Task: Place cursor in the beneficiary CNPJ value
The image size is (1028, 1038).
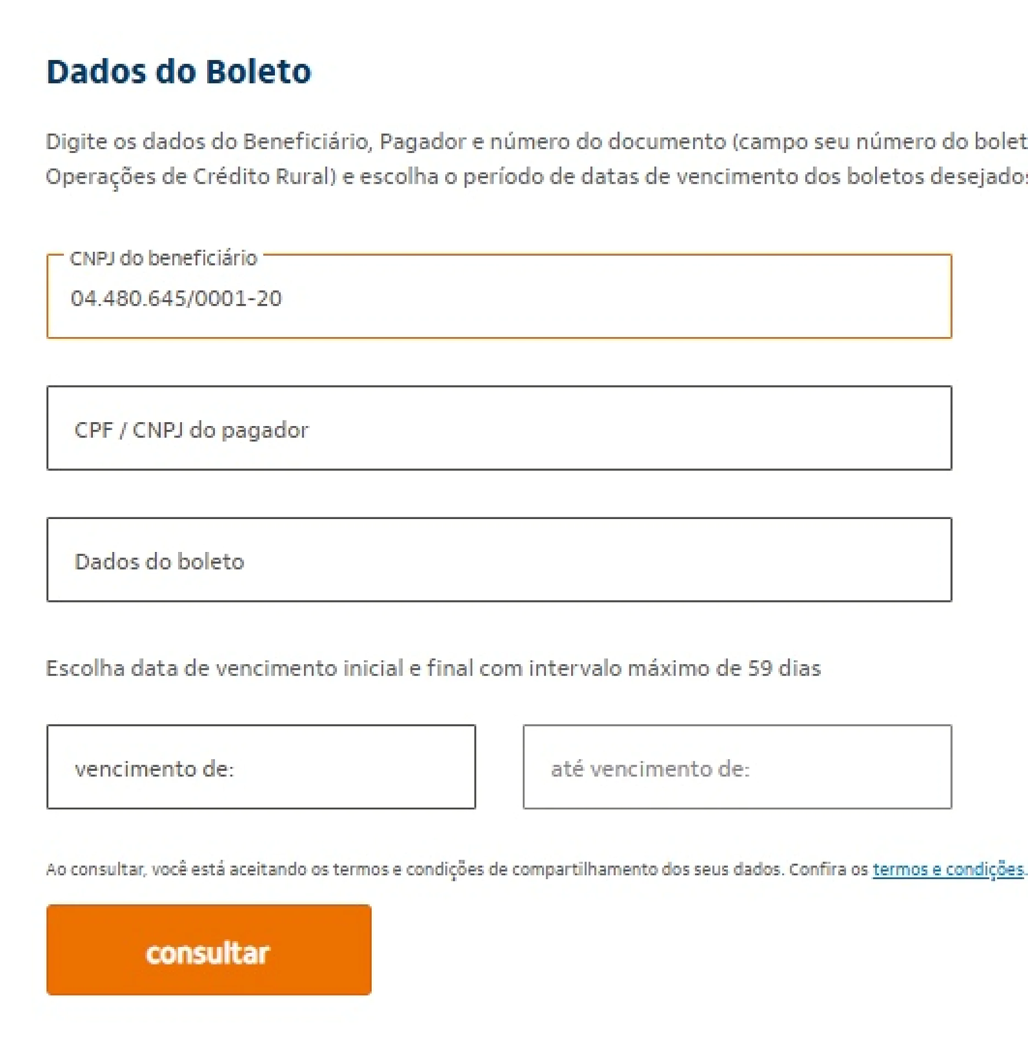Action: coord(176,300)
